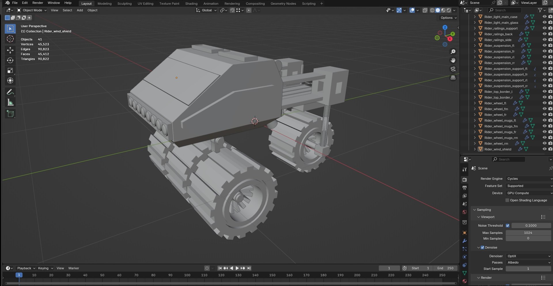The image size is (553, 286).
Task: Select the Add Cube tool
Action: 10,114
